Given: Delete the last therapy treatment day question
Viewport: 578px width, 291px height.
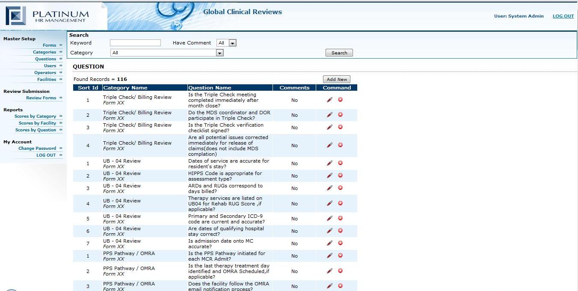Looking at the screenshot, I should [x=341, y=271].
